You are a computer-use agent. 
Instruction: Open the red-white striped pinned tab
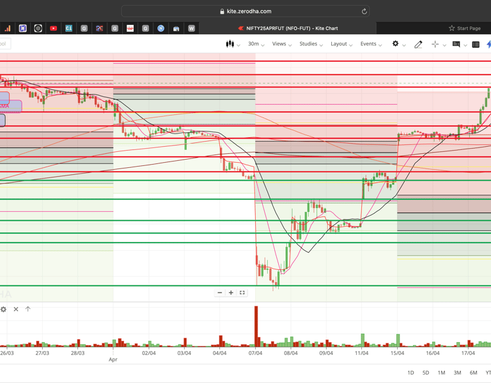pyautogui.click(x=130, y=29)
